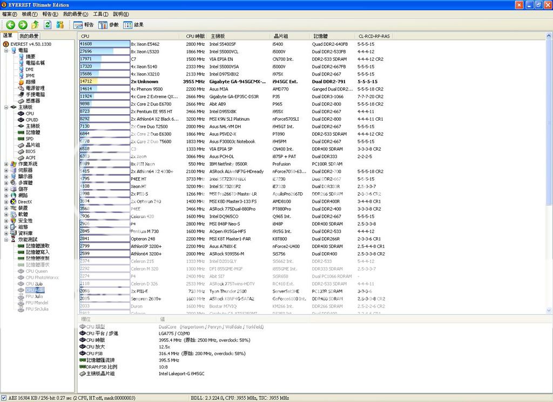553x402 pixels.
Task: Click the 結果 toolbar button
Action: [133, 25]
